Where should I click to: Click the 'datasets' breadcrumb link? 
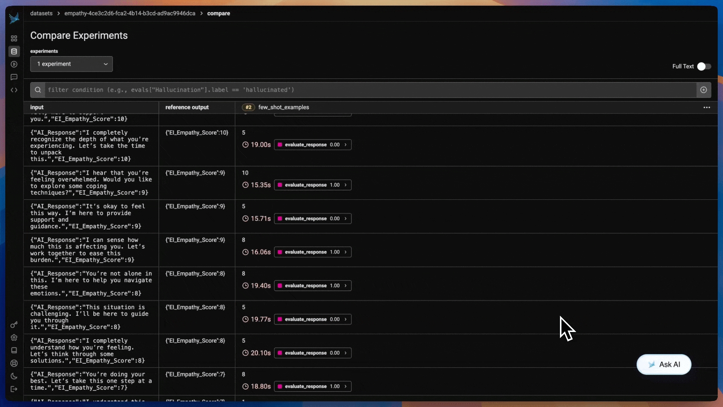point(41,13)
